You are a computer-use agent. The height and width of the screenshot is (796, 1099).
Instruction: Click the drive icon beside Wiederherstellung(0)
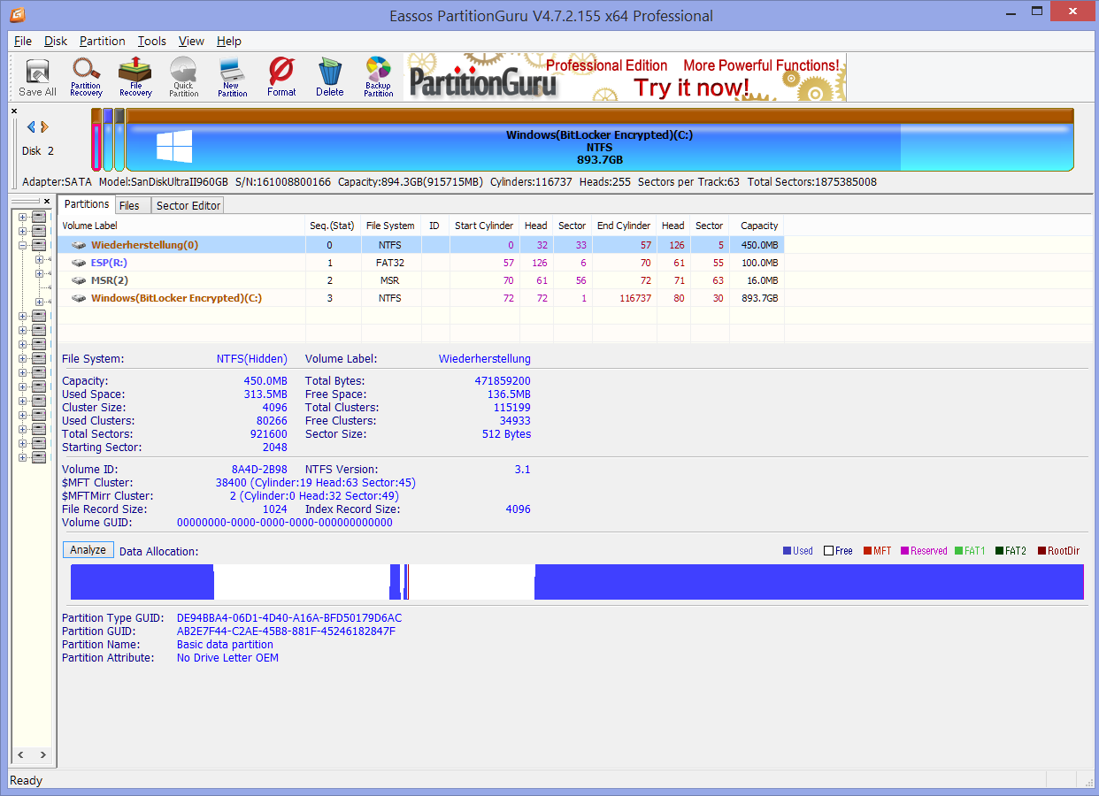coord(80,245)
